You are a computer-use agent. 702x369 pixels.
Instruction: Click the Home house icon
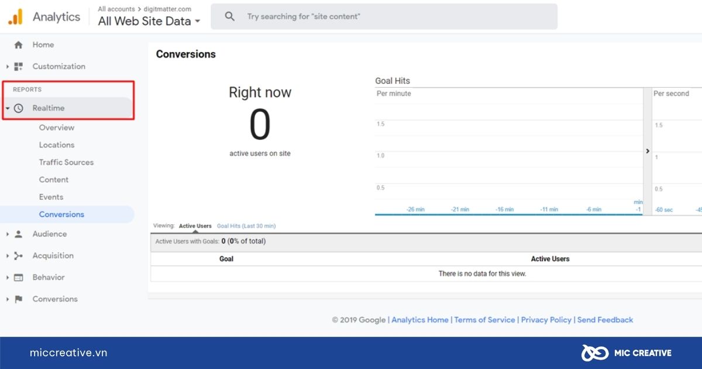pyautogui.click(x=18, y=45)
